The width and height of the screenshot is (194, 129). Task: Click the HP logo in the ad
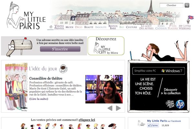(180, 104)
